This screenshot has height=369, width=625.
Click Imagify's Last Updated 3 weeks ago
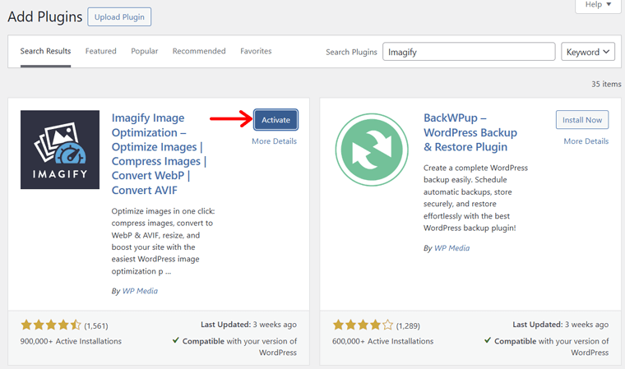click(248, 325)
